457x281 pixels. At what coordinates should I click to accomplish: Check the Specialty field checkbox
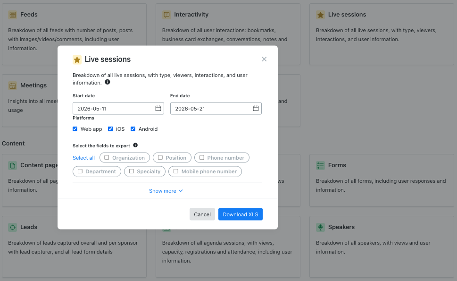132,171
